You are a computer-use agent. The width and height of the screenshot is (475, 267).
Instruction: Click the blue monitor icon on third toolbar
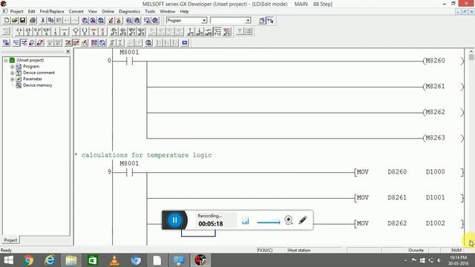185,43
